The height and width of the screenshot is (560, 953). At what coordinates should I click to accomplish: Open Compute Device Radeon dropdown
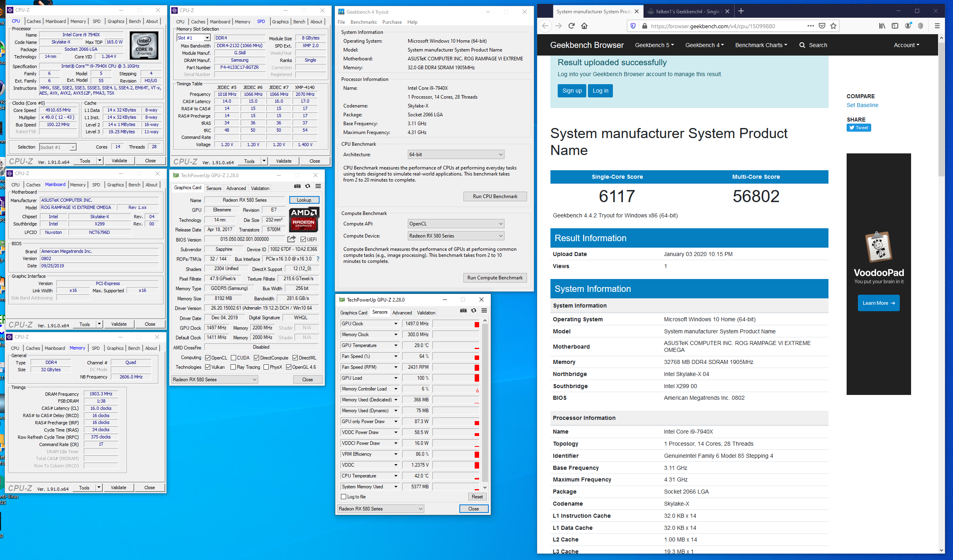click(x=456, y=236)
